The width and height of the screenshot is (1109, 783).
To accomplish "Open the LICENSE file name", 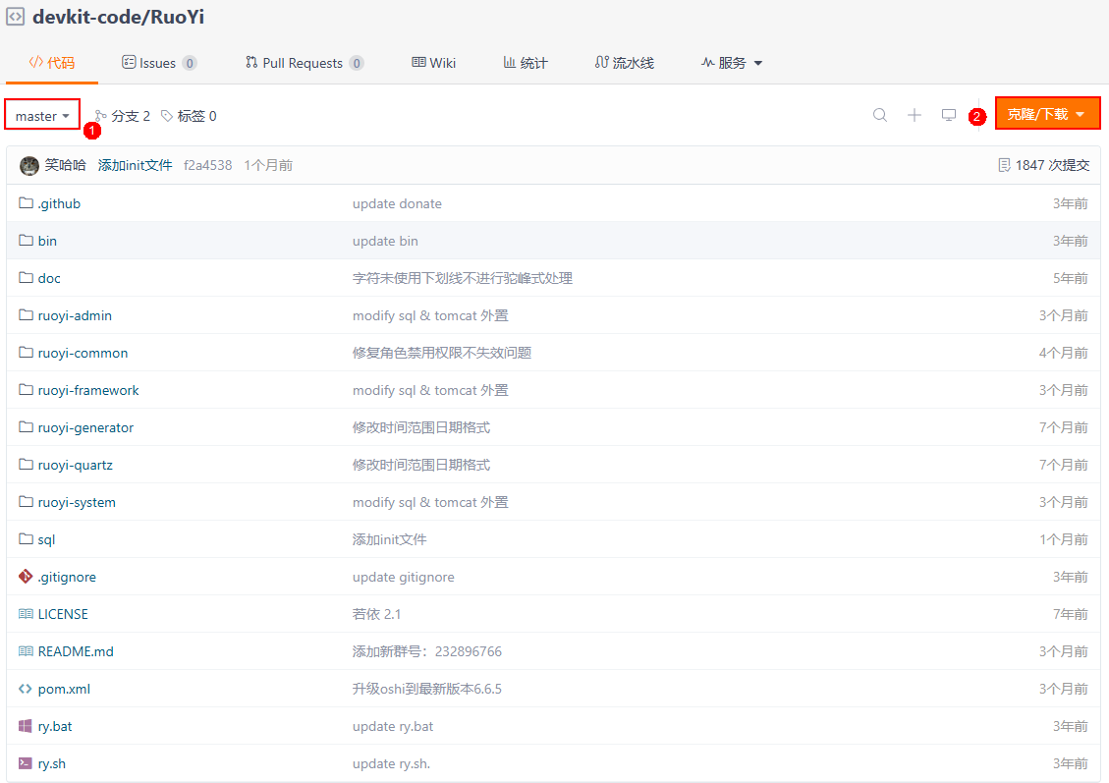I will point(63,614).
